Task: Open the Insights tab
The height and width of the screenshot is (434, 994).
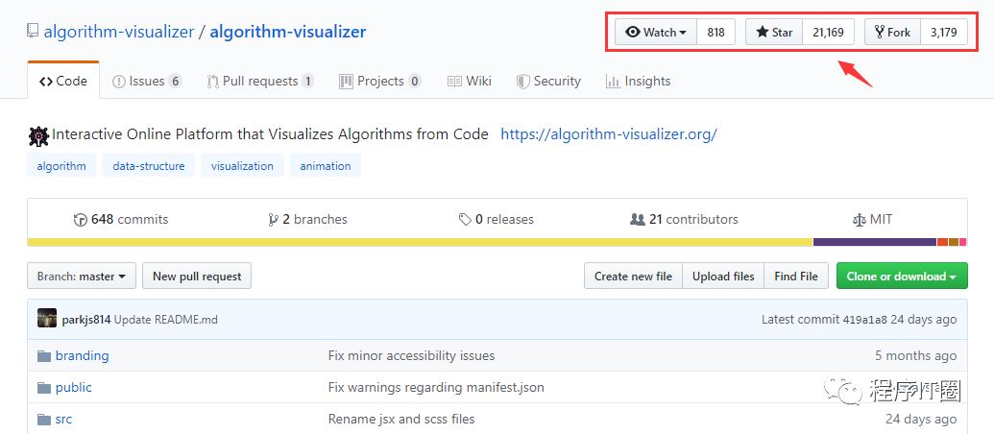Action: pyautogui.click(x=638, y=81)
